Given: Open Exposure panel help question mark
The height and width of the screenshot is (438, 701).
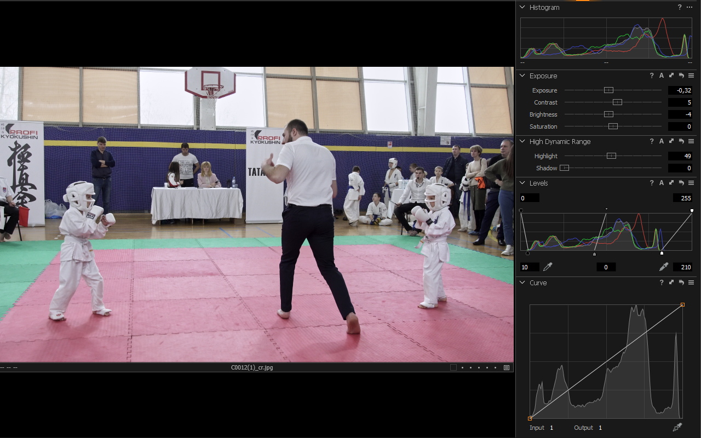Looking at the screenshot, I should click(x=652, y=76).
